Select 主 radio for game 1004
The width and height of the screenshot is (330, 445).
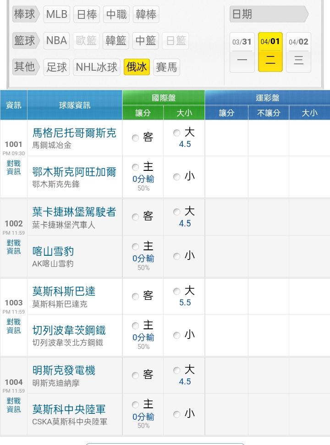[135, 405]
